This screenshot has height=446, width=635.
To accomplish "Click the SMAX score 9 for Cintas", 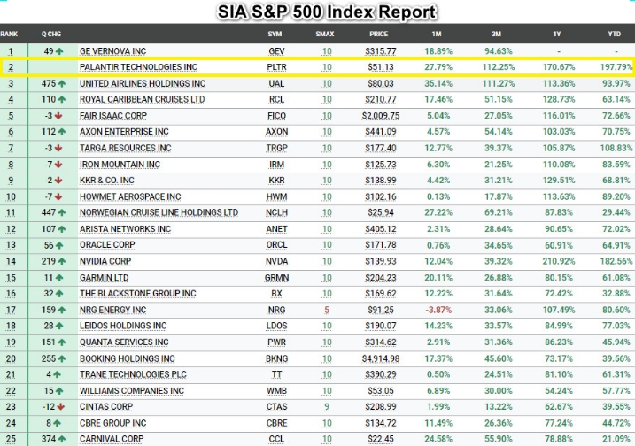I will 327,407.
